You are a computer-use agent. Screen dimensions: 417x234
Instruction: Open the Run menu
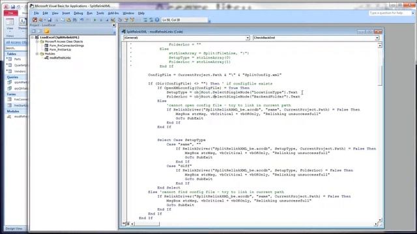[x=90, y=13]
